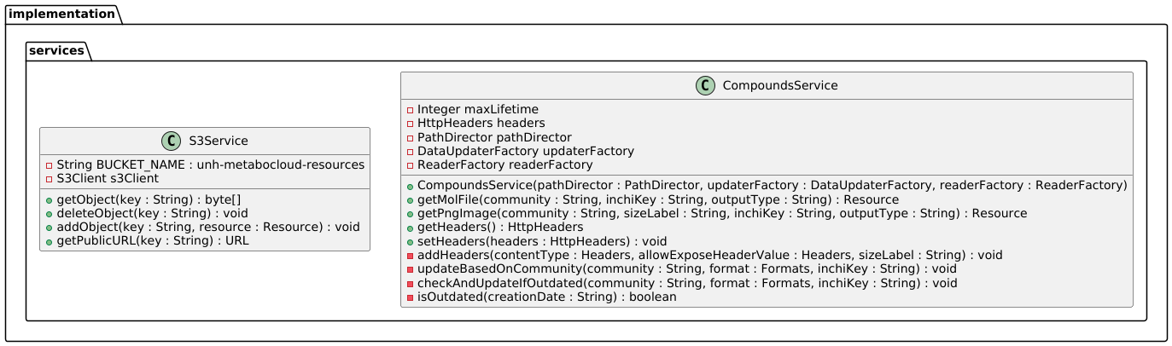Click the public marker beside getMolFile method
This screenshot has width=1172, height=346.
[411, 200]
